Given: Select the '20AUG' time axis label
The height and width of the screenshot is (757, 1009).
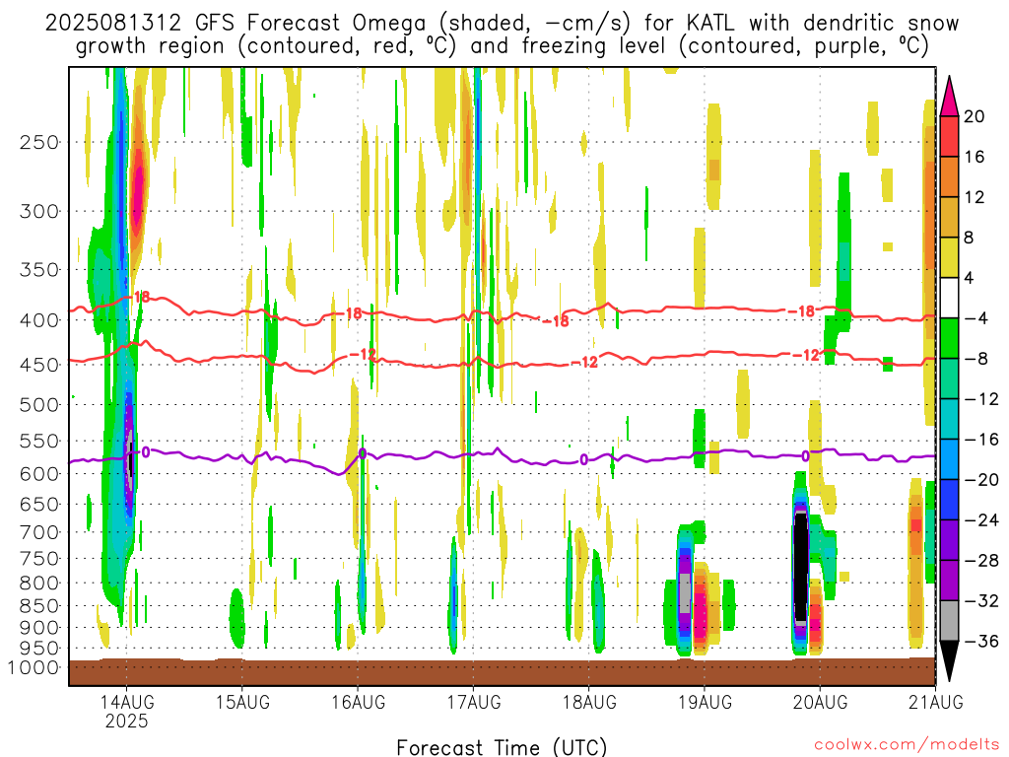Looking at the screenshot, I should click(821, 702).
